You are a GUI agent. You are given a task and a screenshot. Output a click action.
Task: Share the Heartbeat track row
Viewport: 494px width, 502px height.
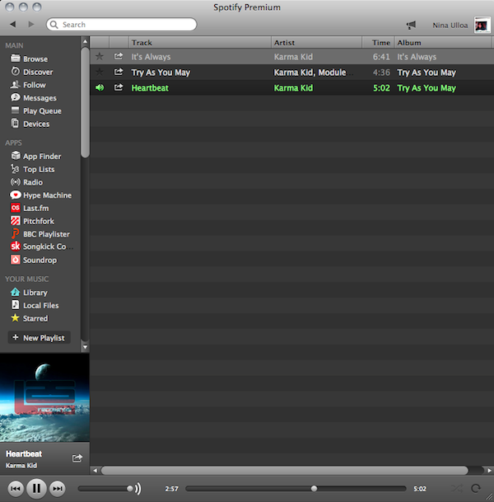pyautogui.click(x=119, y=87)
